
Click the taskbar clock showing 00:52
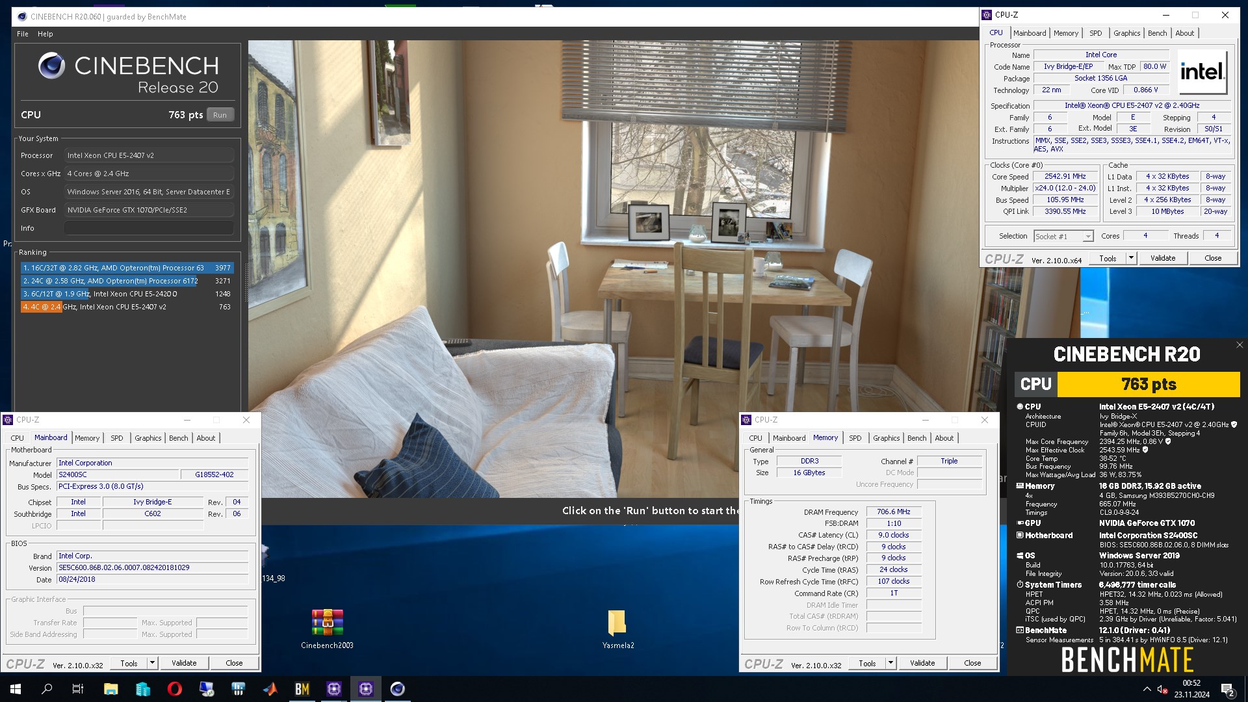pos(1191,689)
